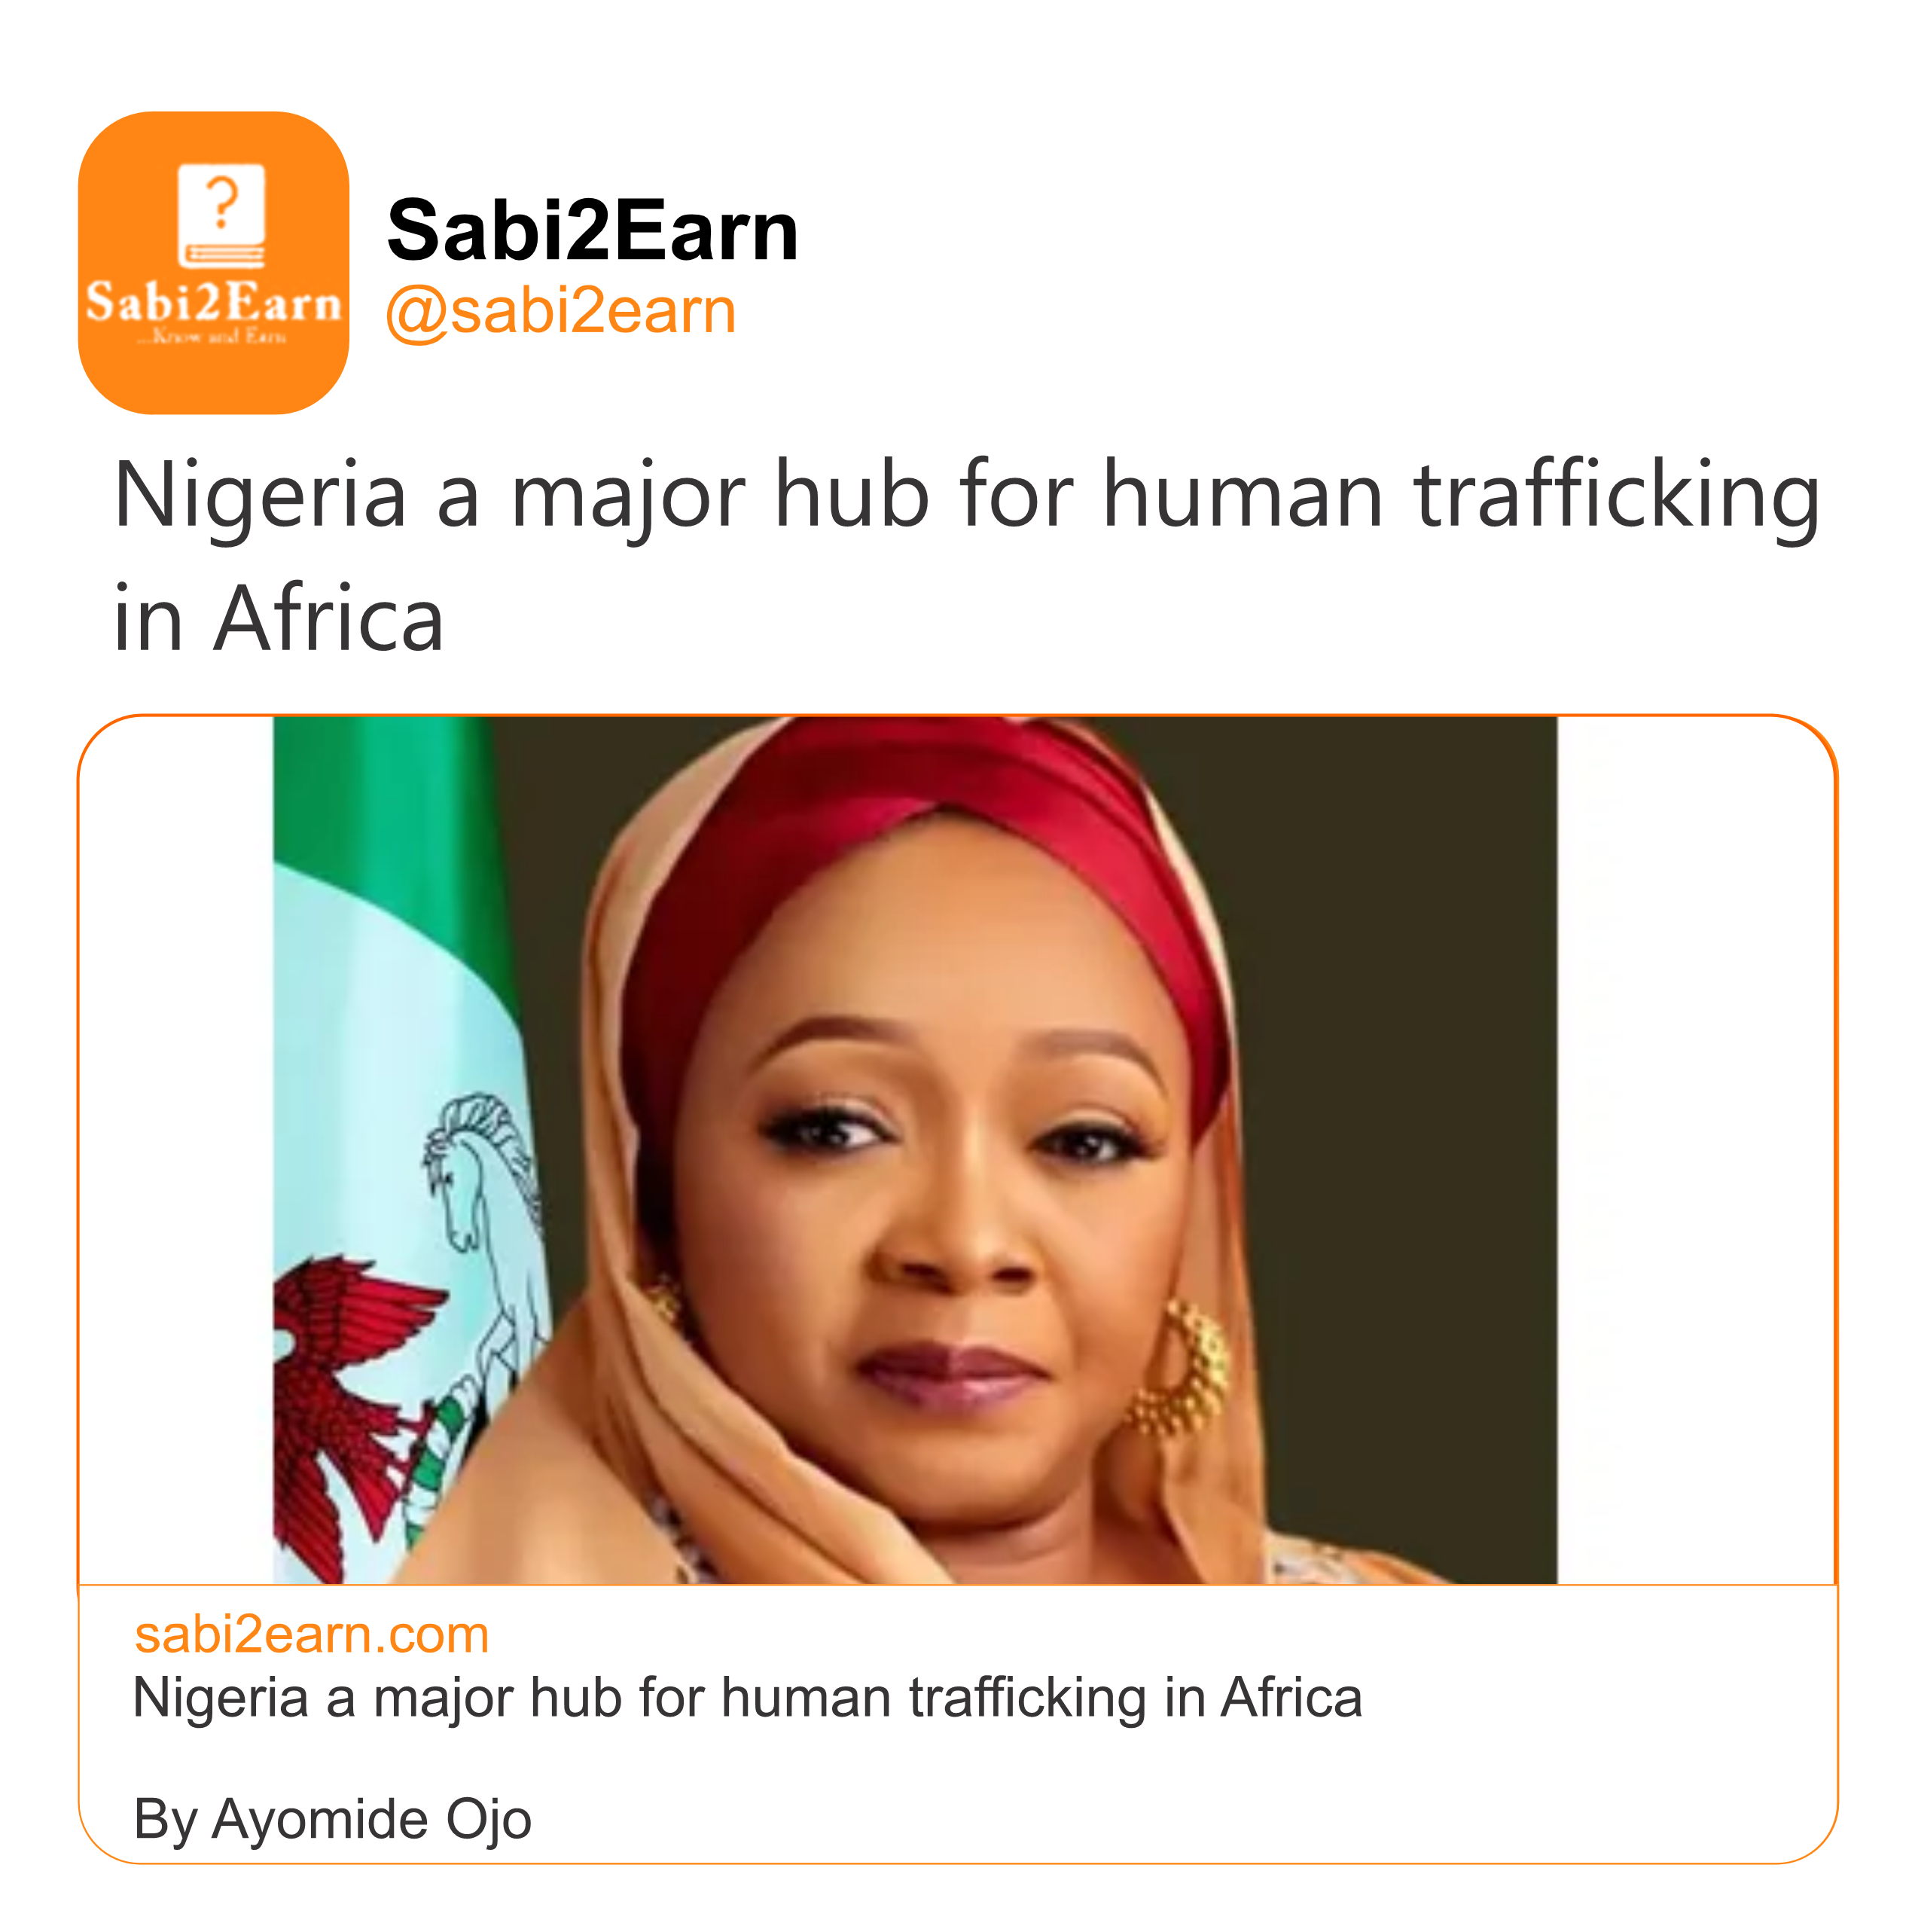Open the bold Sabi2Earn display name
The height and width of the screenshot is (1932, 1915).
[592, 231]
